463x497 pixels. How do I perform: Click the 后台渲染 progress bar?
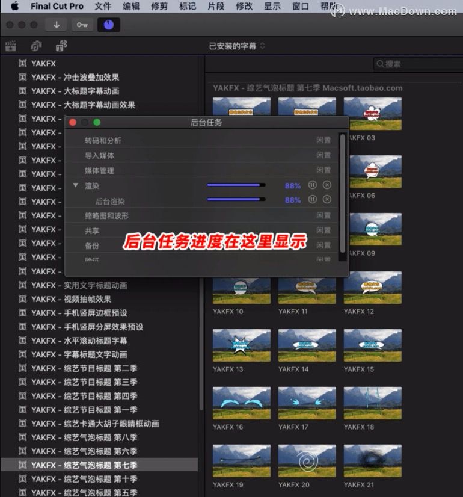click(x=236, y=199)
